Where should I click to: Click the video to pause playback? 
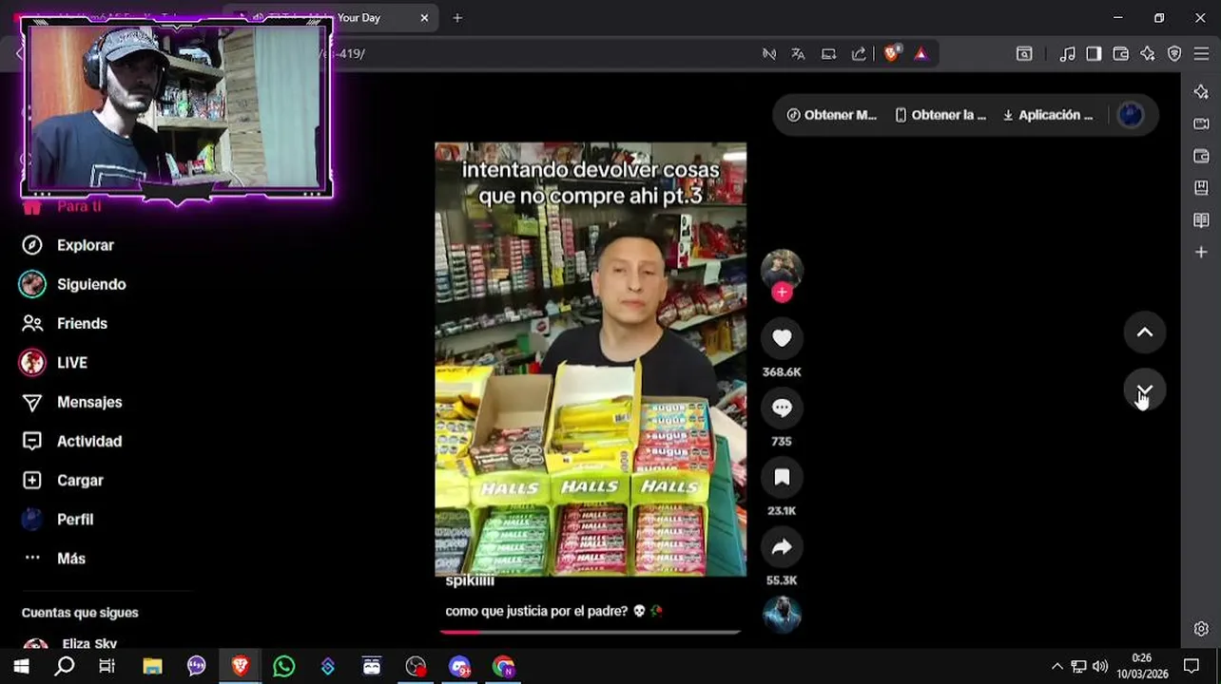(591, 359)
